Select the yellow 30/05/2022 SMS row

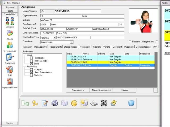point(111,62)
